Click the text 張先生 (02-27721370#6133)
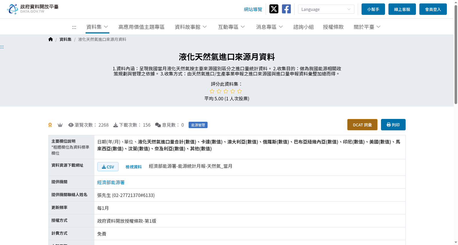Screen dimensions: 458x245 pos(126,195)
